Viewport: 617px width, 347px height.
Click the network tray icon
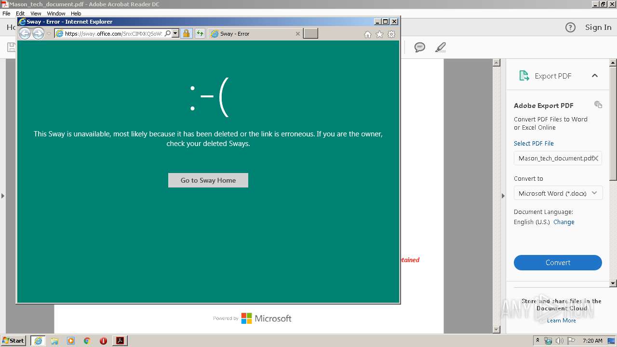pyautogui.click(x=548, y=341)
